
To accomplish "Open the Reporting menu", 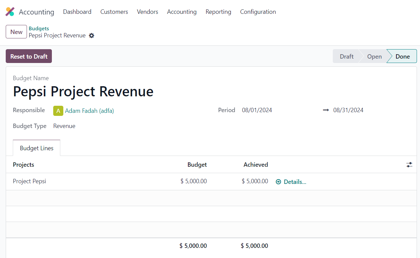I will 219,12.
